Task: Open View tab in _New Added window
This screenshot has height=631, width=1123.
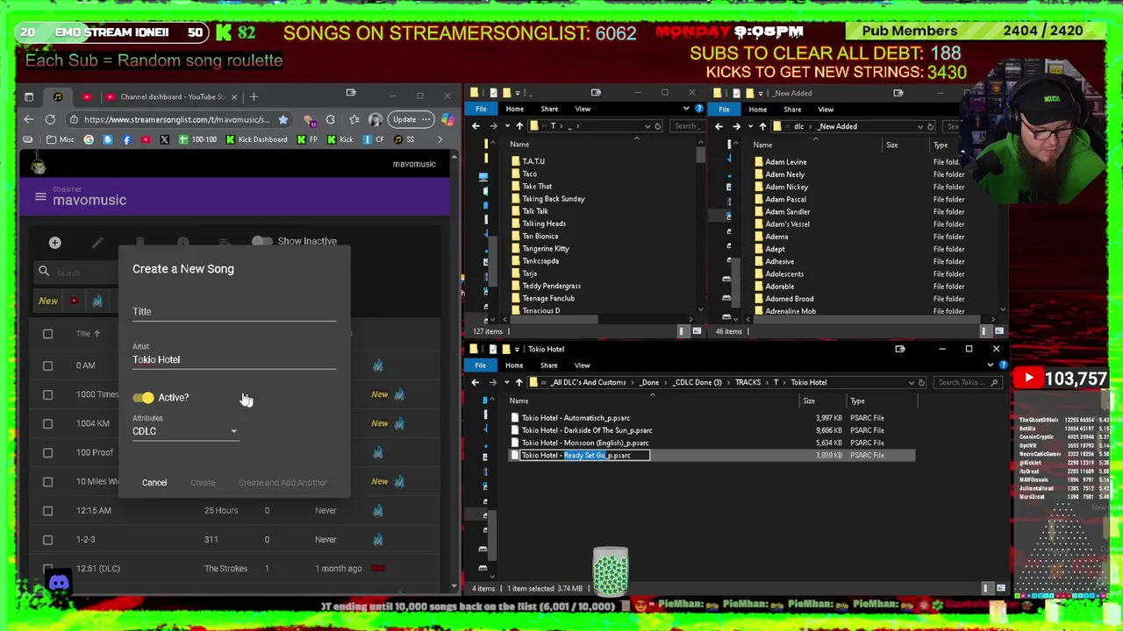Action: [x=826, y=110]
